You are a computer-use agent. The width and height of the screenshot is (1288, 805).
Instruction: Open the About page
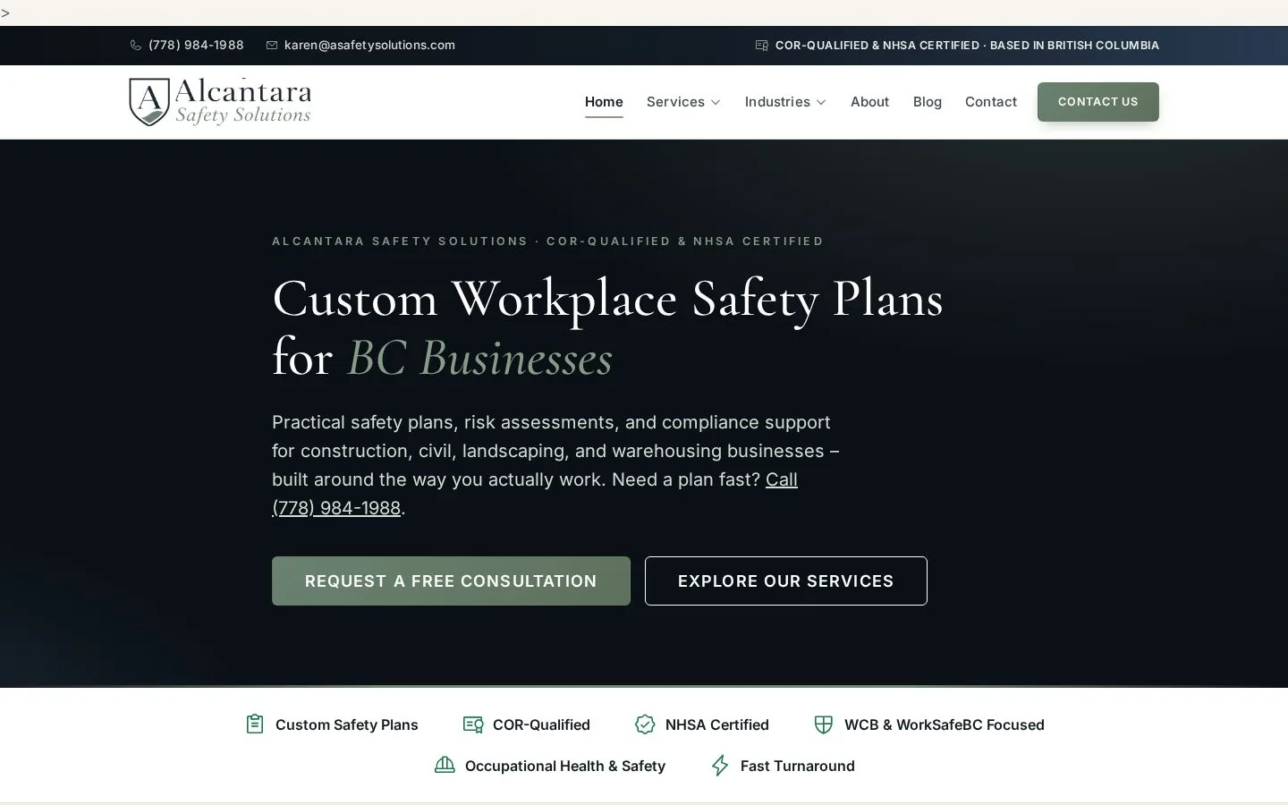[869, 102]
